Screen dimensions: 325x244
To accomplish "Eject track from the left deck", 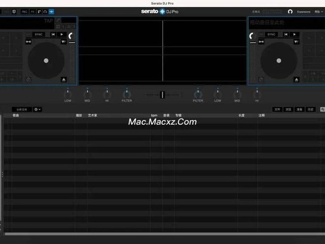I will point(64,79).
